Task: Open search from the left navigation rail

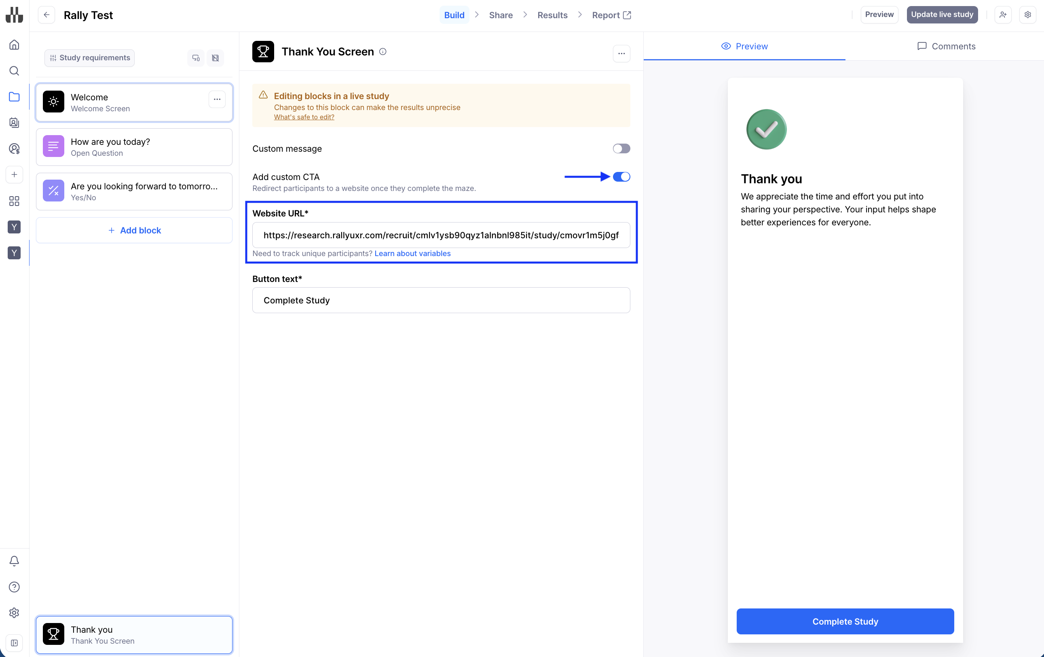Action: coord(14,71)
